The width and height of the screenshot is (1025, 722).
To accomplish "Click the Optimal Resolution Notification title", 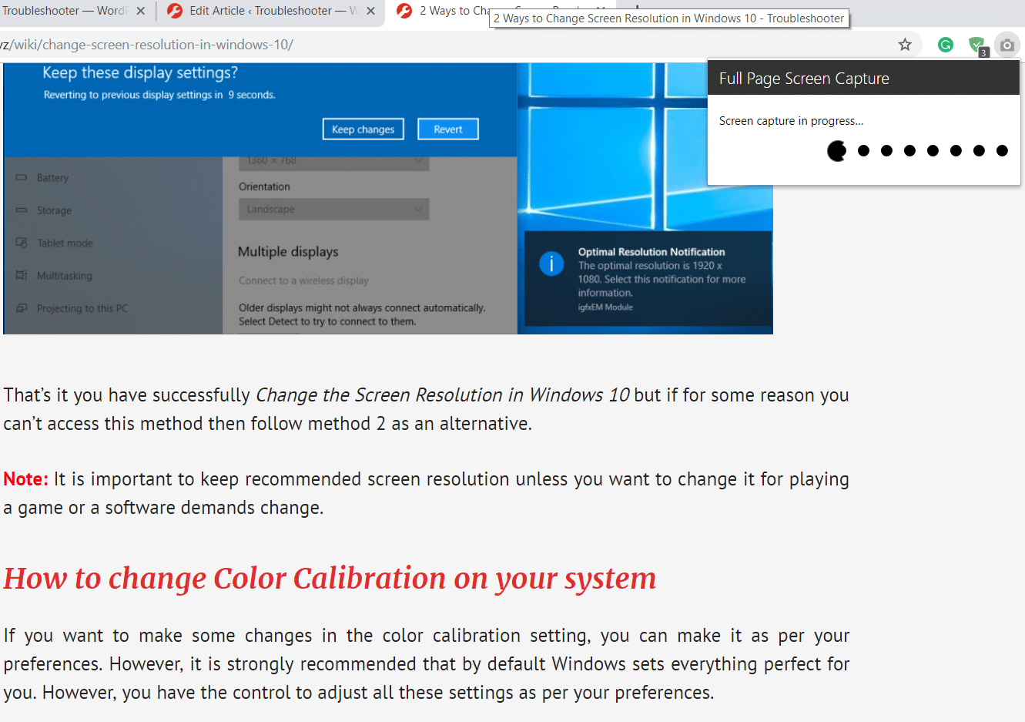I will tap(652, 252).
